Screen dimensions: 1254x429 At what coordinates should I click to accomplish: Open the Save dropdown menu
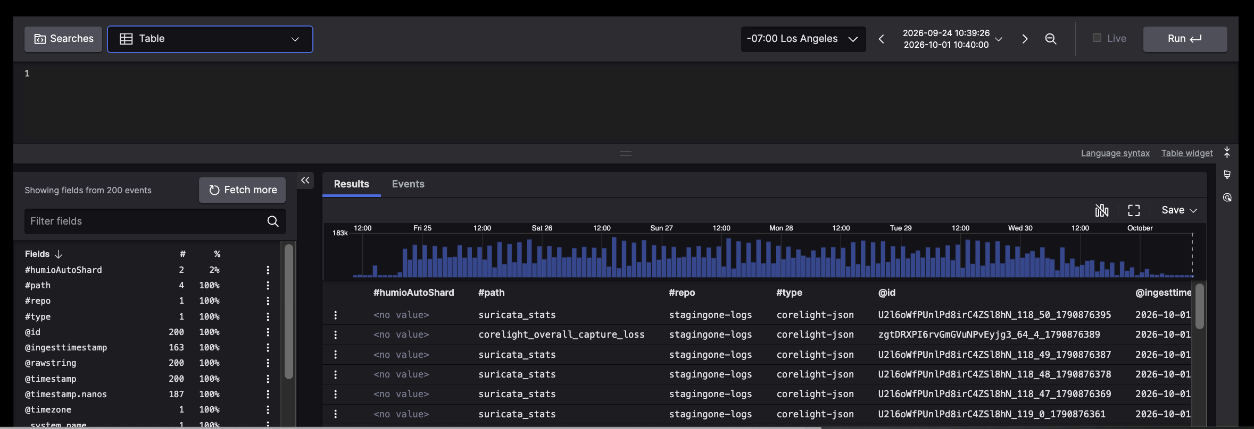point(1179,210)
